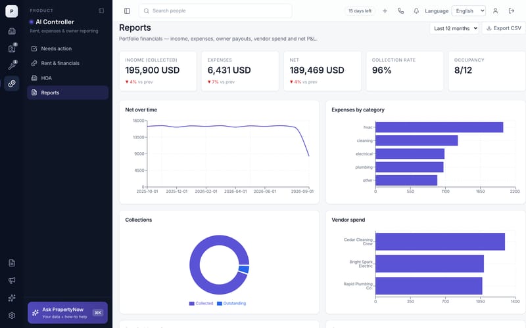Open HOA menu item
Viewport: 526px width, 328px height.
[68, 78]
